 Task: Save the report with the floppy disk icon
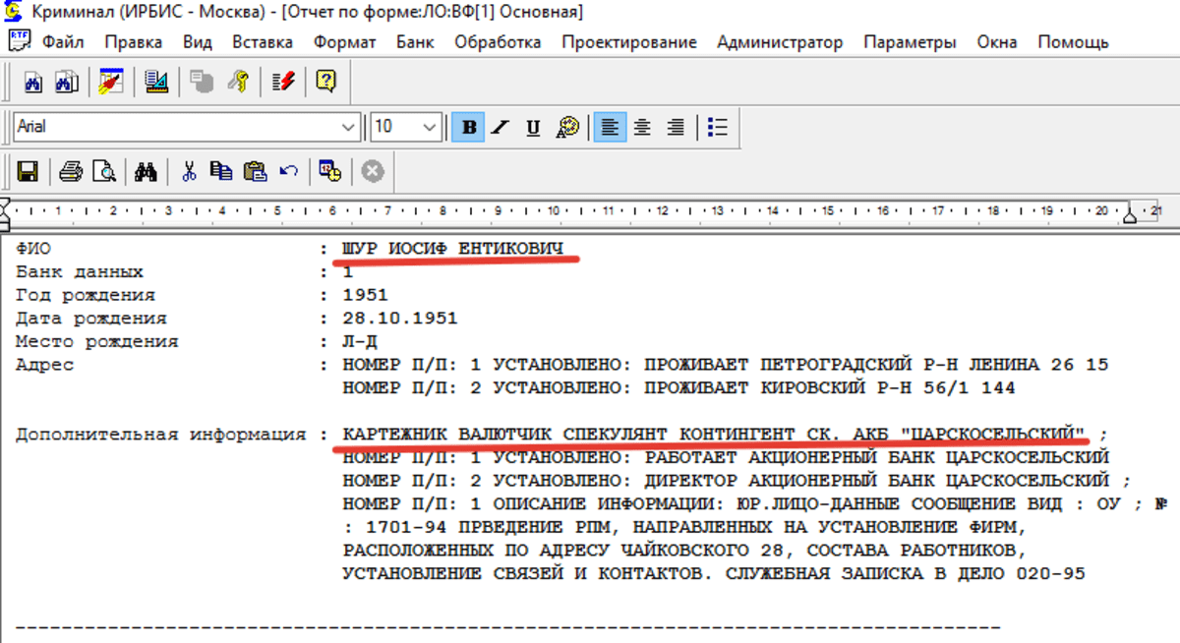click(x=28, y=172)
